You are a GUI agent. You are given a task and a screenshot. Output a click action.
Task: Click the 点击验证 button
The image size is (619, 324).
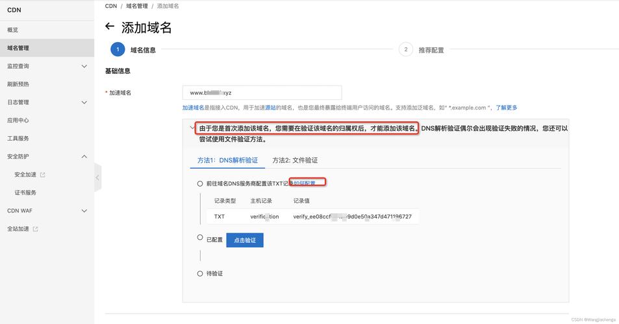pos(245,240)
